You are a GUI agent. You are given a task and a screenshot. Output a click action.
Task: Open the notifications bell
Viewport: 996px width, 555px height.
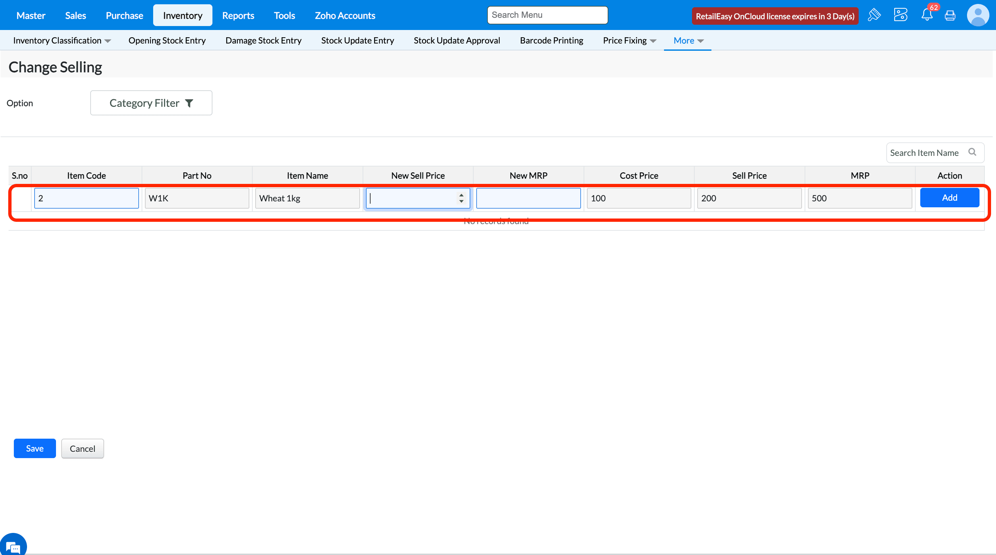927,15
